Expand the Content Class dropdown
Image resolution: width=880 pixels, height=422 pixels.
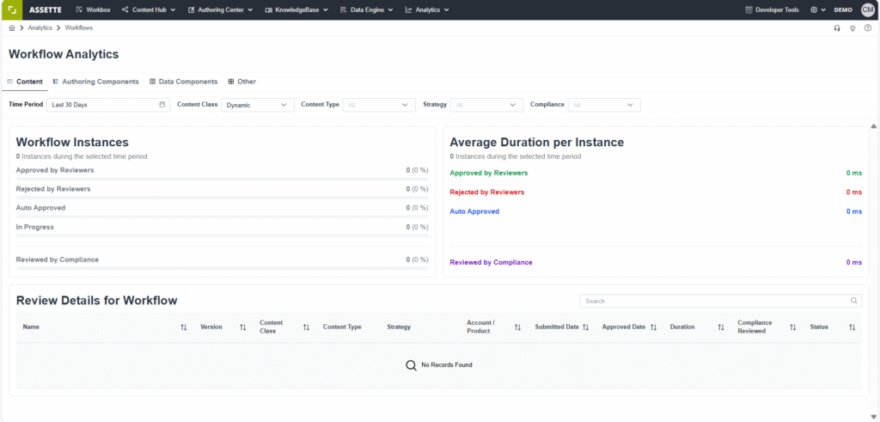258,105
